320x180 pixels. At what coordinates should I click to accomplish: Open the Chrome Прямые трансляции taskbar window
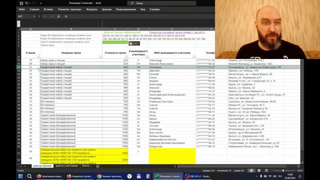click(109, 176)
